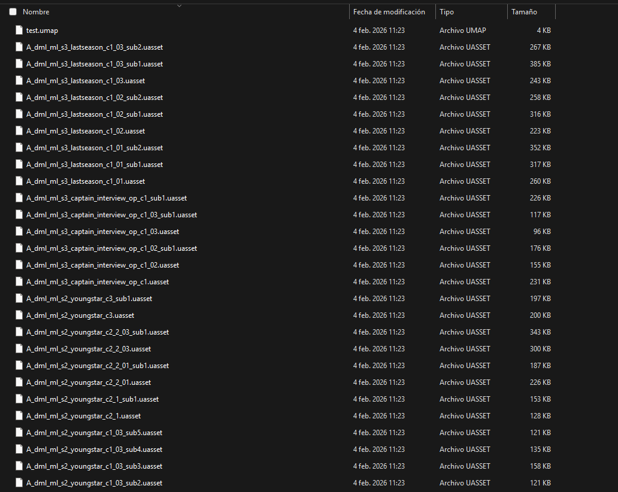Sort by the Tamaño column header
The image size is (618, 492).
[524, 12]
